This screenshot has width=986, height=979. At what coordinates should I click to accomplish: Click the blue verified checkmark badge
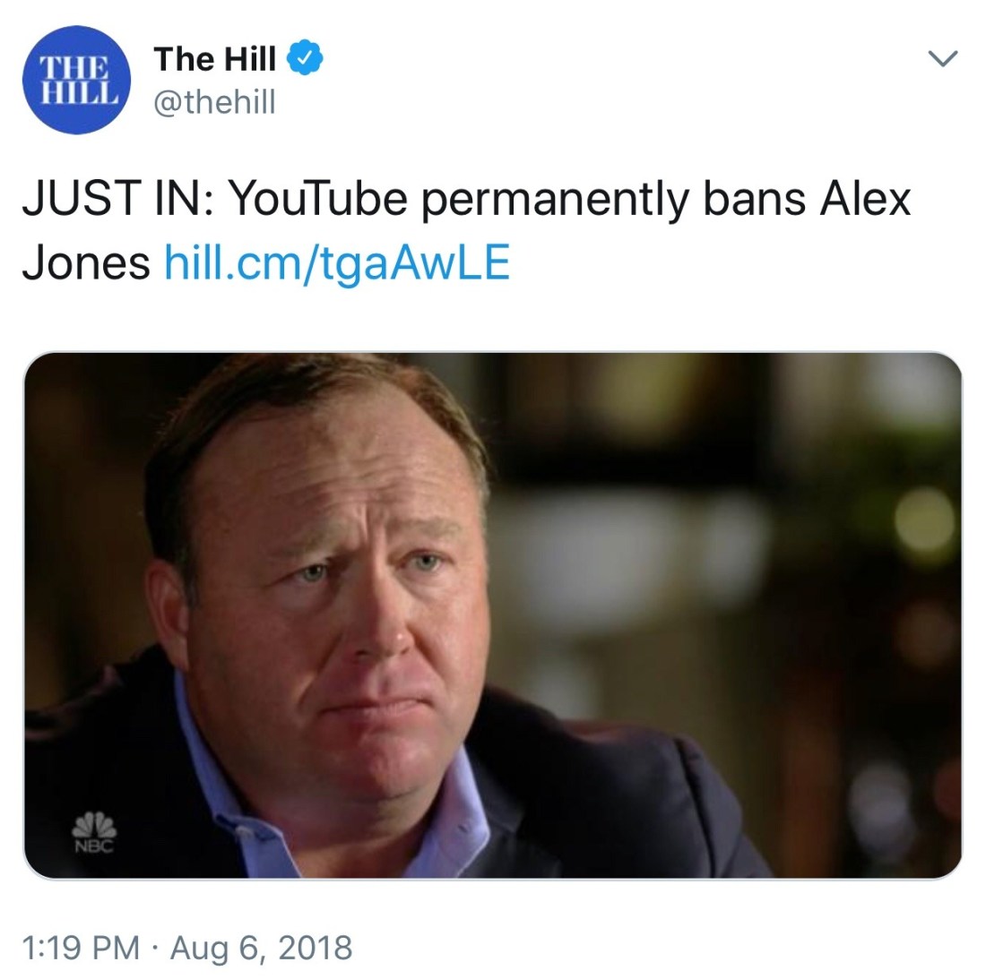[x=305, y=58]
